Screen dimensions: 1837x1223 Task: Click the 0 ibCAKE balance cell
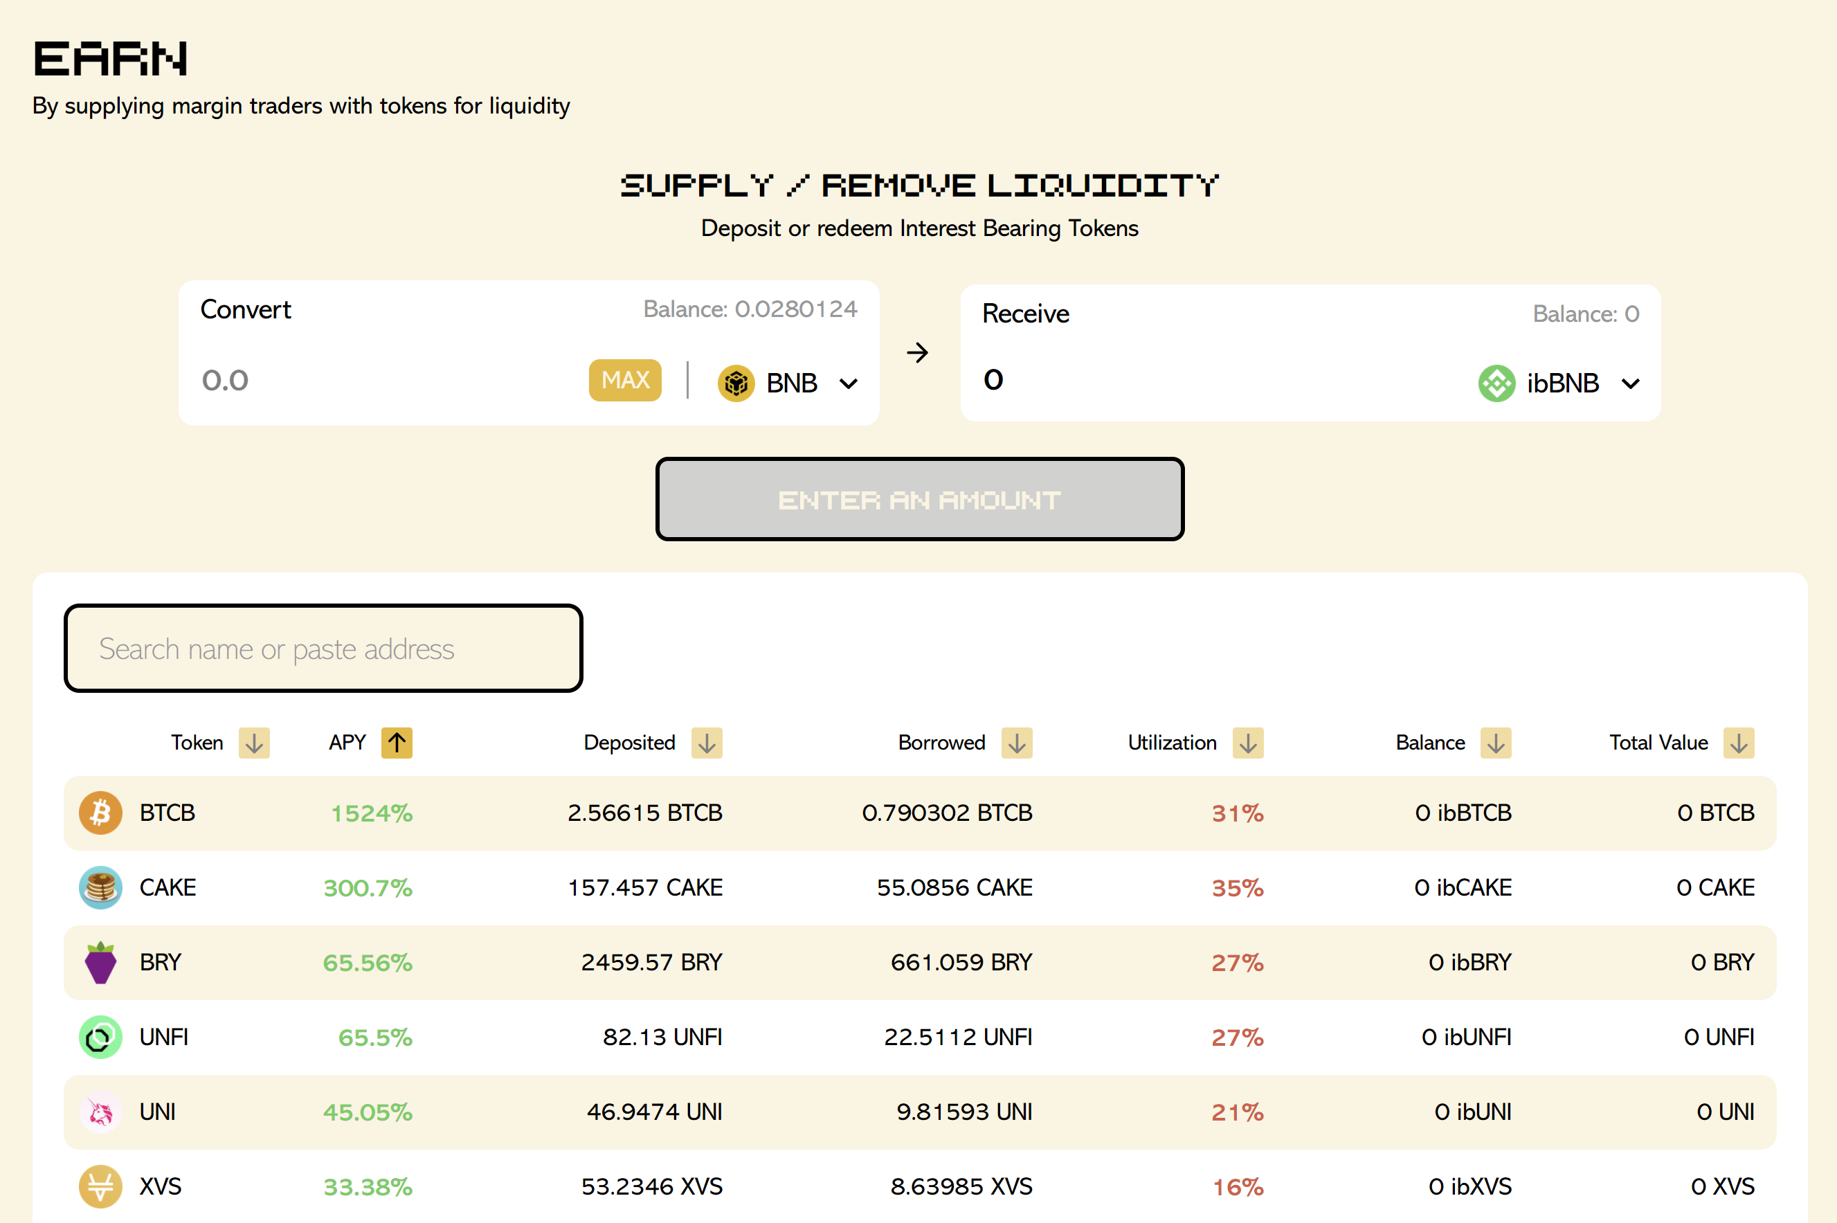point(1463,887)
